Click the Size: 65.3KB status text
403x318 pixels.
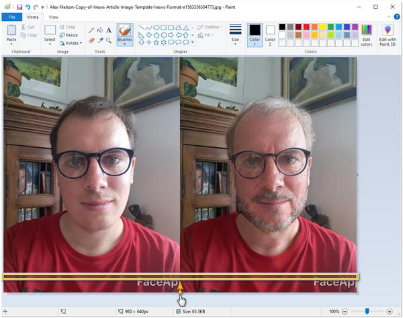[x=193, y=311]
